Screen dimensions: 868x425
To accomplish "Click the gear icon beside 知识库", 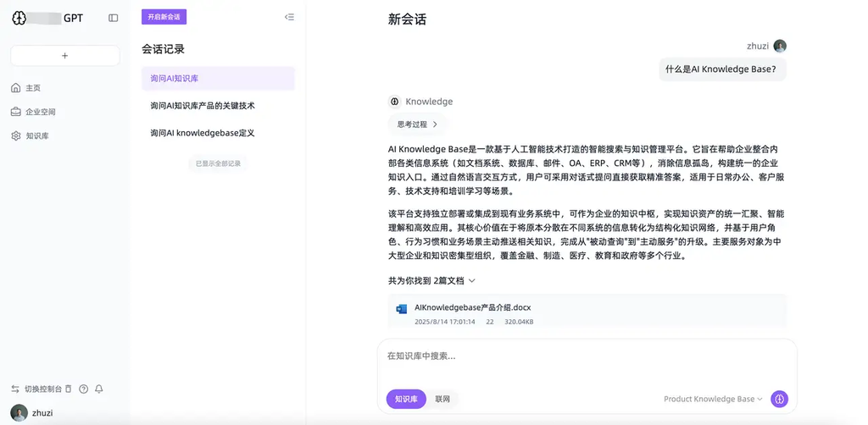I will [x=15, y=135].
